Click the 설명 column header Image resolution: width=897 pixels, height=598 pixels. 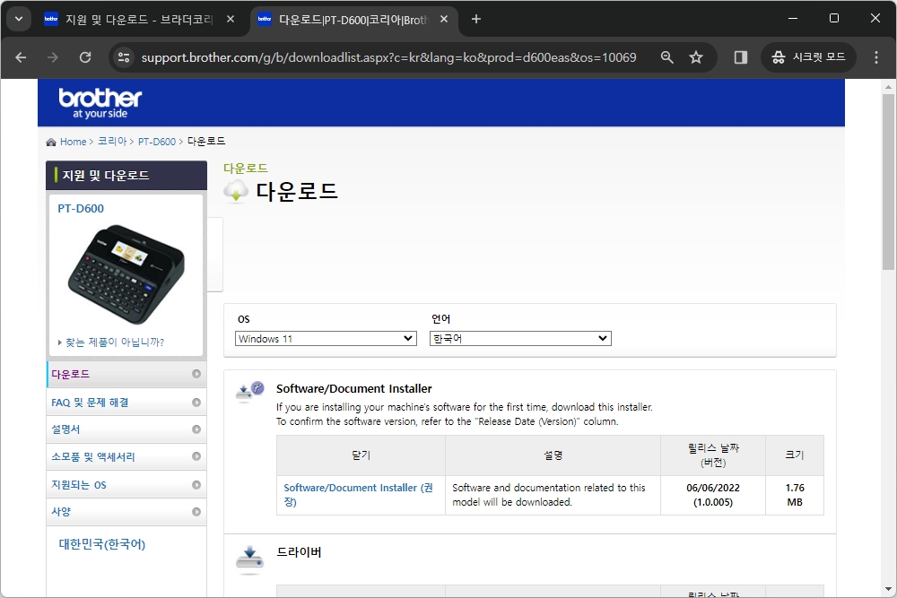point(553,455)
